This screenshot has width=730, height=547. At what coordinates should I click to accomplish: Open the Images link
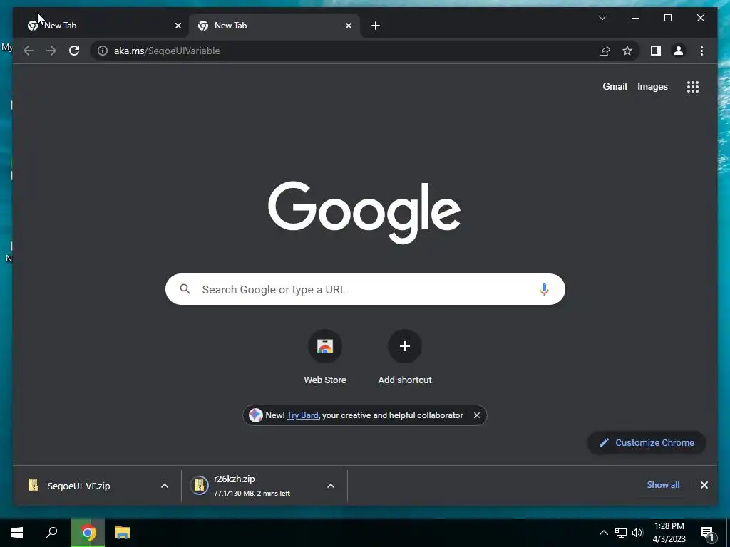(x=652, y=86)
